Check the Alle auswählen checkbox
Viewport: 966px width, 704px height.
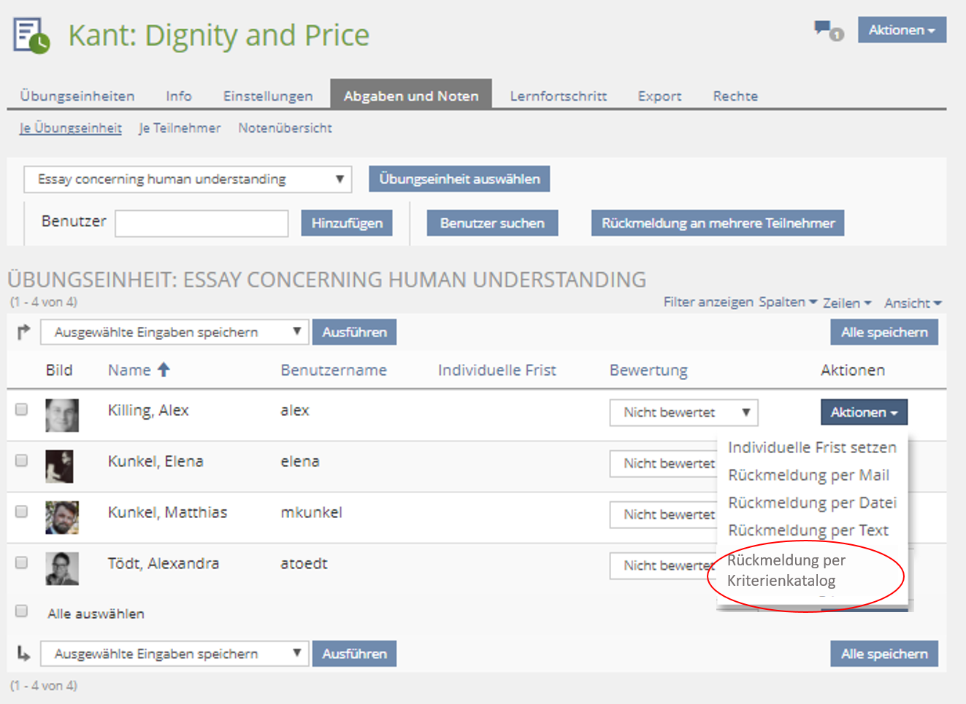(22, 611)
